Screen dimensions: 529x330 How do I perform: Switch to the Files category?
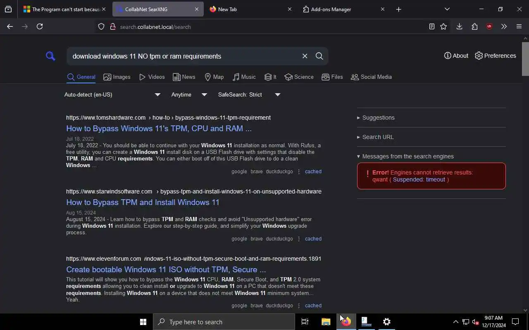click(332, 77)
